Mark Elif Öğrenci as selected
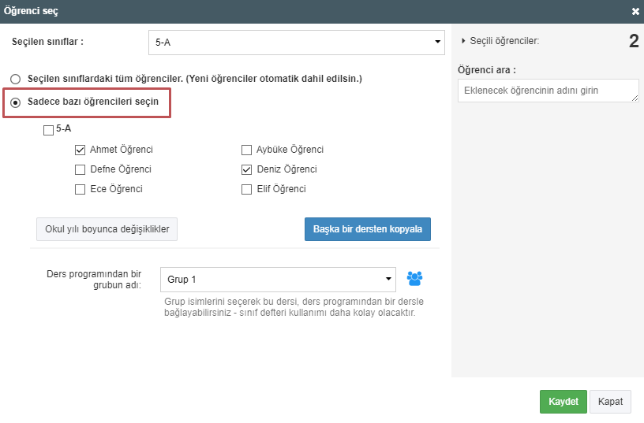This screenshot has width=644, height=423. [246, 189]
